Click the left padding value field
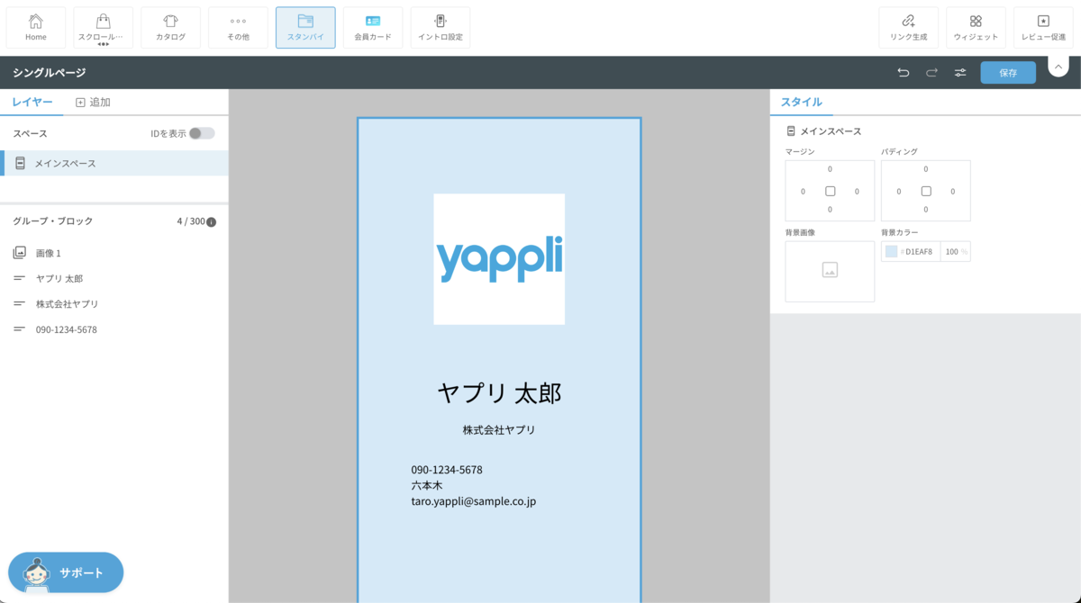The width and height of the screenshot is (1081, 603). click(898, 192)
